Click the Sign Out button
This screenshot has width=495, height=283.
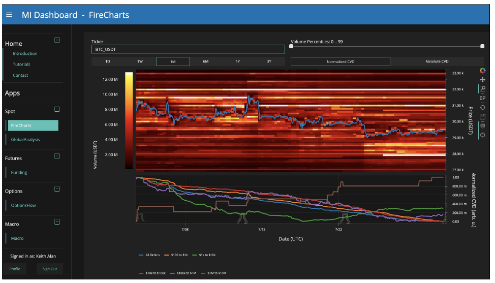click(x=49, y=269)
